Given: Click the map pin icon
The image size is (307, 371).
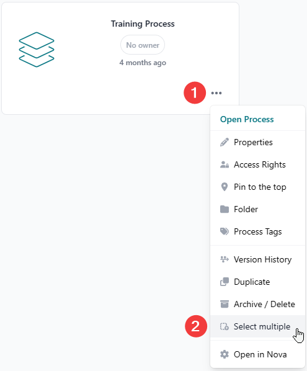Looking at the screenshot, I should coord(225,187).
